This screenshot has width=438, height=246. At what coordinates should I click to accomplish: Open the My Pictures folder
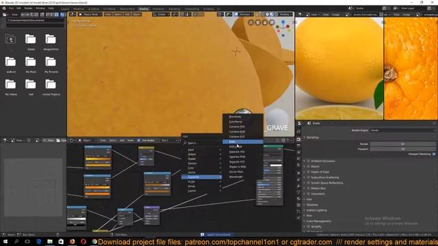51,65
